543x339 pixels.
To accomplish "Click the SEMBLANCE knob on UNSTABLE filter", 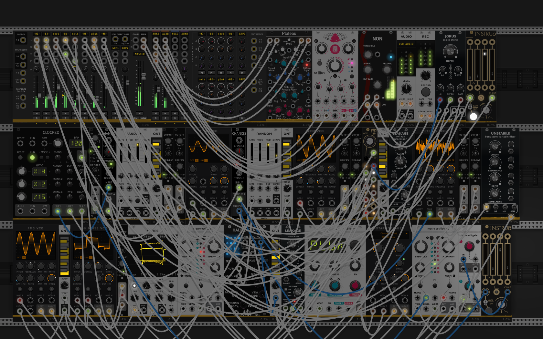I will click(495, 194).
